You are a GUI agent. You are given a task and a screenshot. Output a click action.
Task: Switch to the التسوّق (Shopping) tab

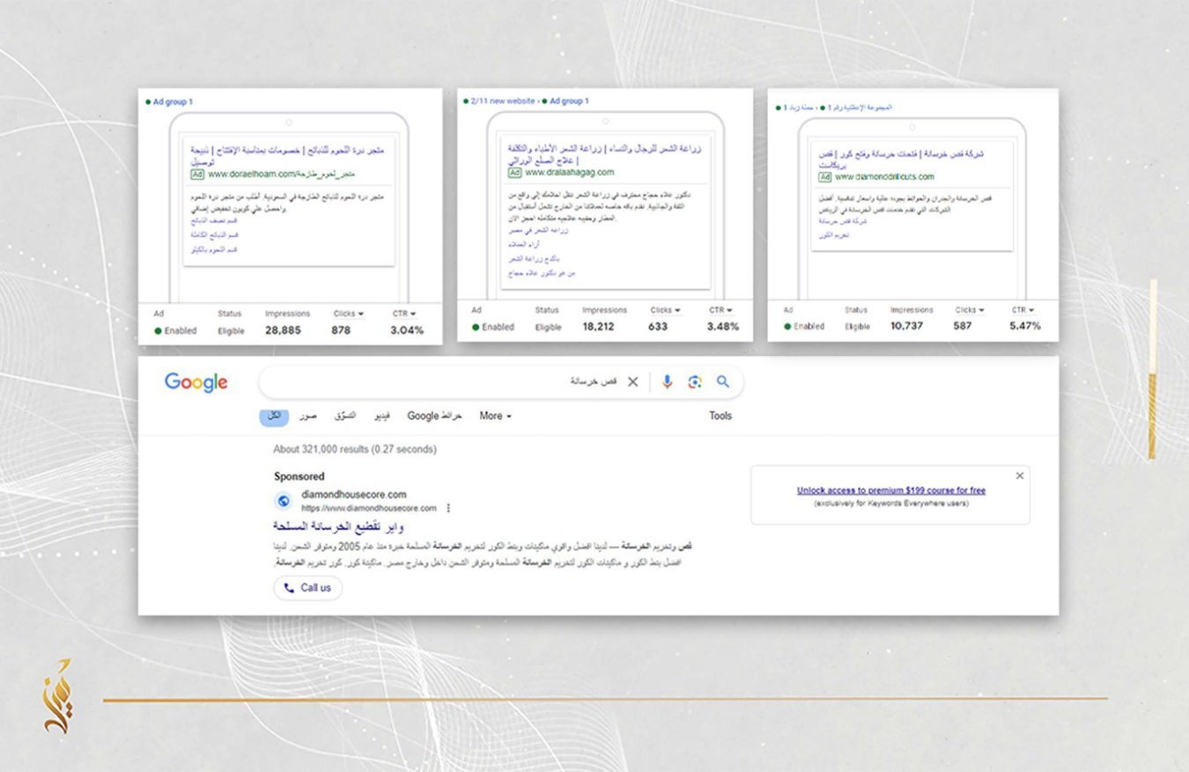pos(344,416)
